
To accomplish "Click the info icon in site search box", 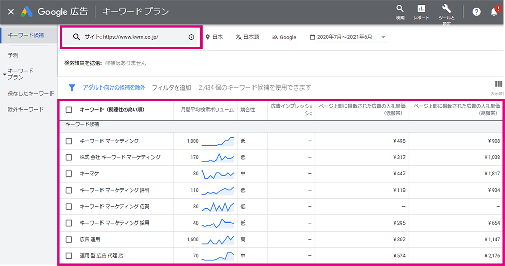I will tap(191, 37).
